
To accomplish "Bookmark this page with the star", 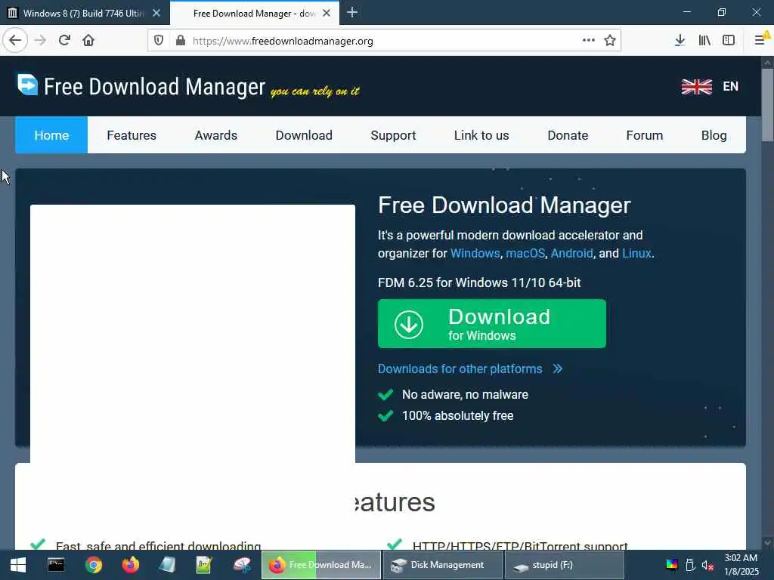I will coord(610,41).
